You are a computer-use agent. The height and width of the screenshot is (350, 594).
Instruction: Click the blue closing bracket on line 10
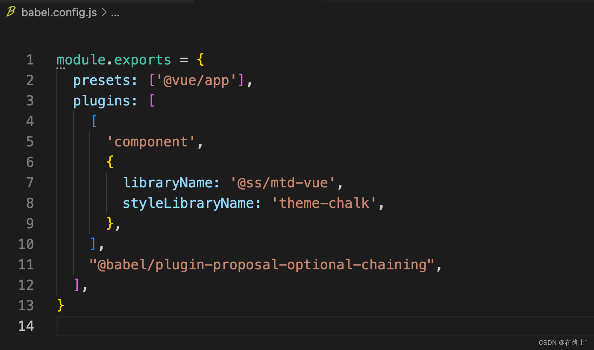point(94,244)
